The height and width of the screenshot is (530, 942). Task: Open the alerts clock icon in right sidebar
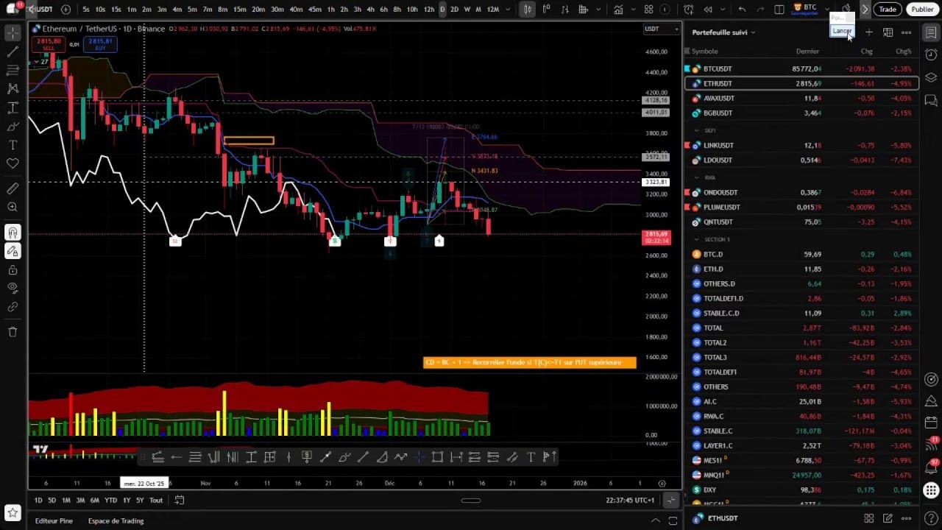point(930,55)
